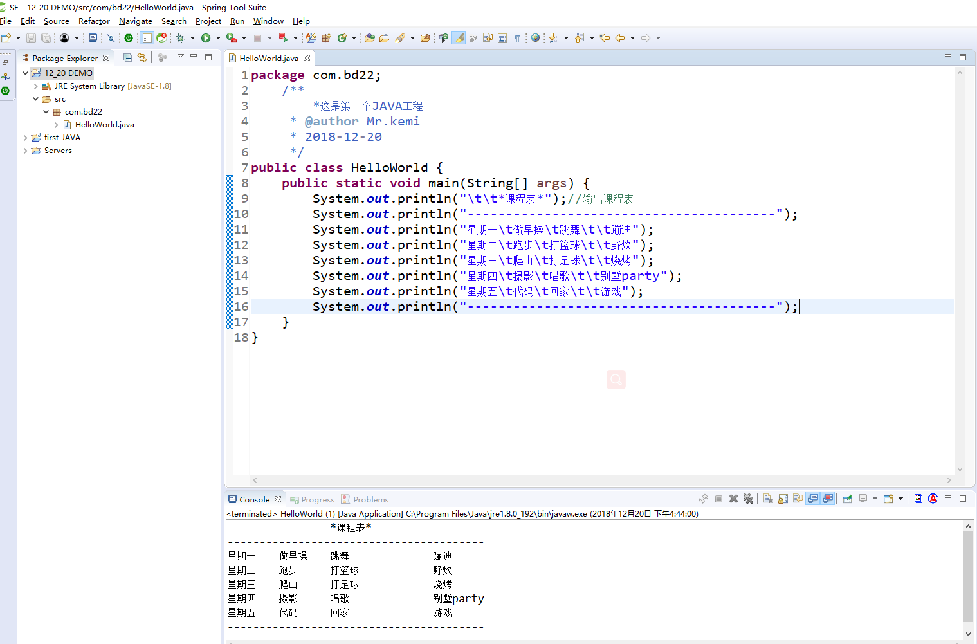977x644 pixels.
Task: Click the Debug bug icon
Action: [x=181, y=38]
